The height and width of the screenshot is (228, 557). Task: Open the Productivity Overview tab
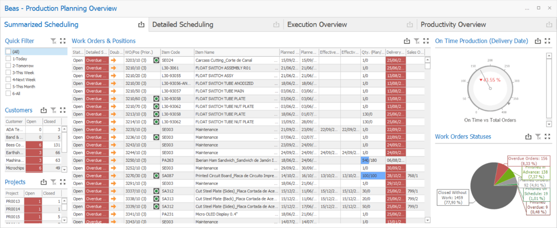tap(453, 25)
